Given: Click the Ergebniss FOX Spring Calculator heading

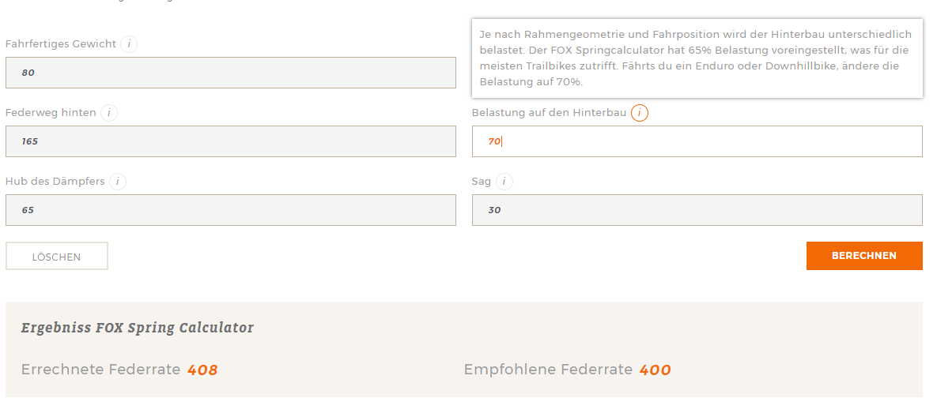Looking at the screenshot, I should pos(138,328).
